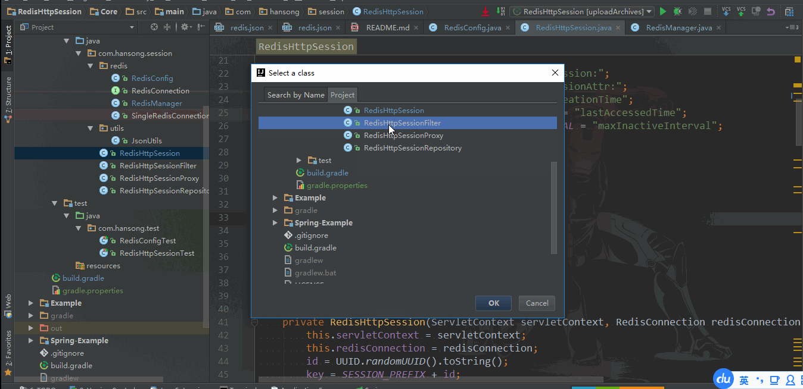
Task: Revert changes with purple undo arrow icon
Action: (x=771, y=11)
